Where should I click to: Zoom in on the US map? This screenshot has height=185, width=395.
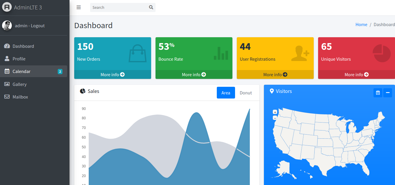[275, 112]
